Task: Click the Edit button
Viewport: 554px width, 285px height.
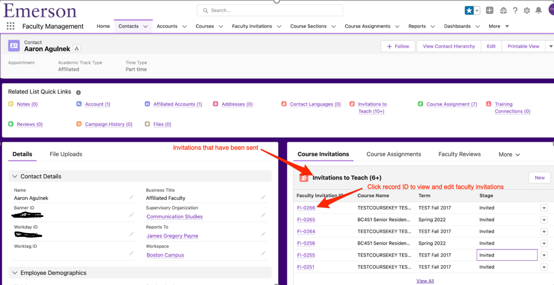Action: coord(491,46)
